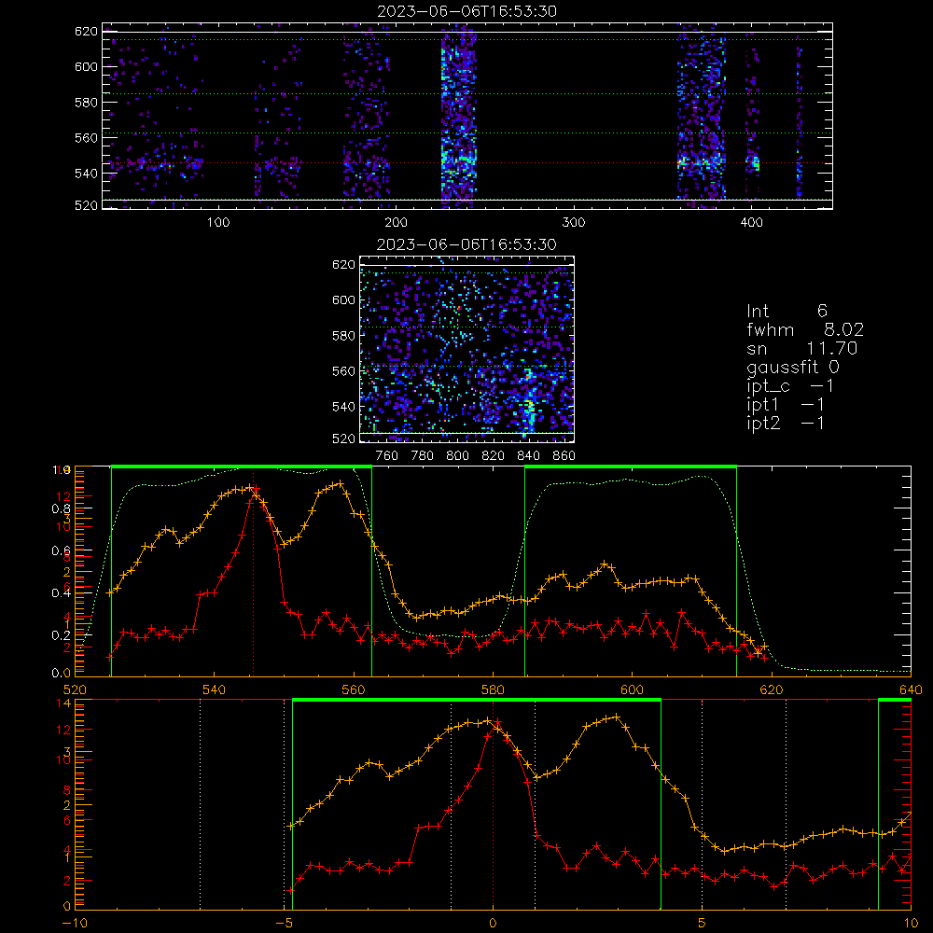This screenshot has height=933, width=933.
Task: Click the x-axis label 5 on bottom plot
Action: pyautogui.click(x=703, y=923)
